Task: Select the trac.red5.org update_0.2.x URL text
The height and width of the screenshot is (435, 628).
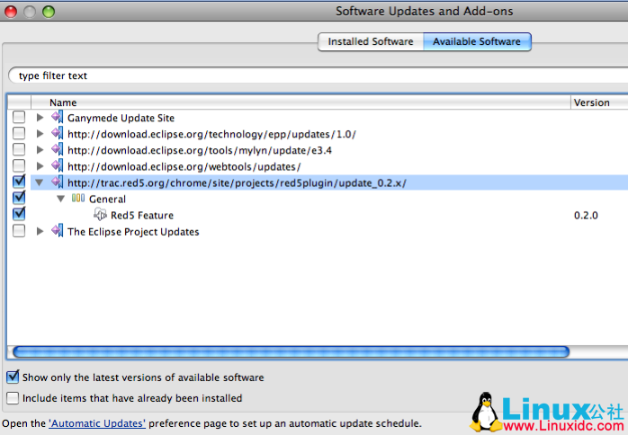Action: click(238, 182)
